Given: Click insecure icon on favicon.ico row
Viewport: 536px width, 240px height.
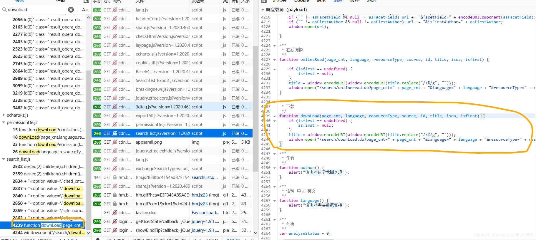Looking at the screenshot, I should pyautogui.click(x=115, y=213).
